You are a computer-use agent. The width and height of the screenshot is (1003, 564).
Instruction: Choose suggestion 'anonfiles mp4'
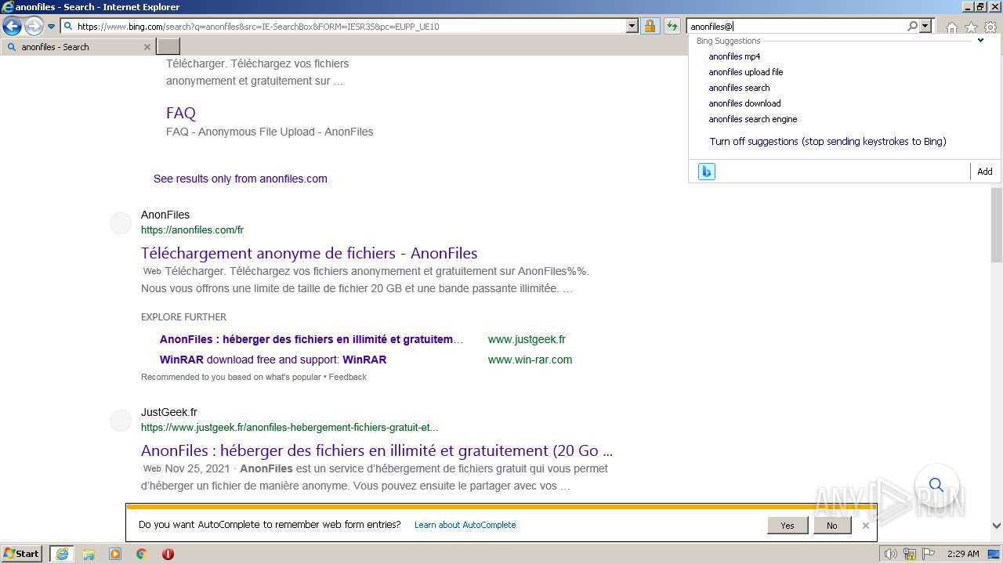click(x=734, y=56)
